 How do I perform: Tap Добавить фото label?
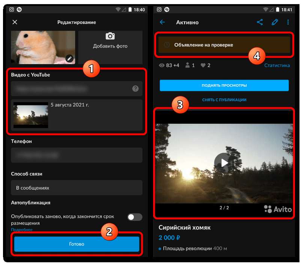tap(110, 46)
